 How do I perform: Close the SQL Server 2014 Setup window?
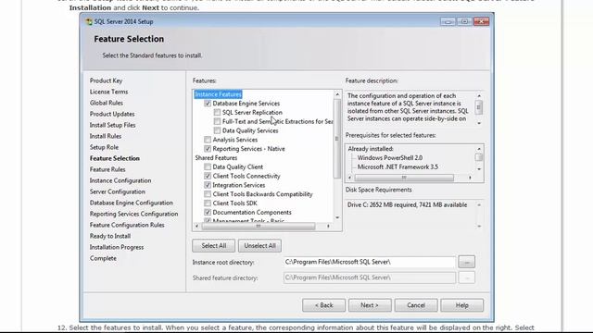[x=481, y=21]
